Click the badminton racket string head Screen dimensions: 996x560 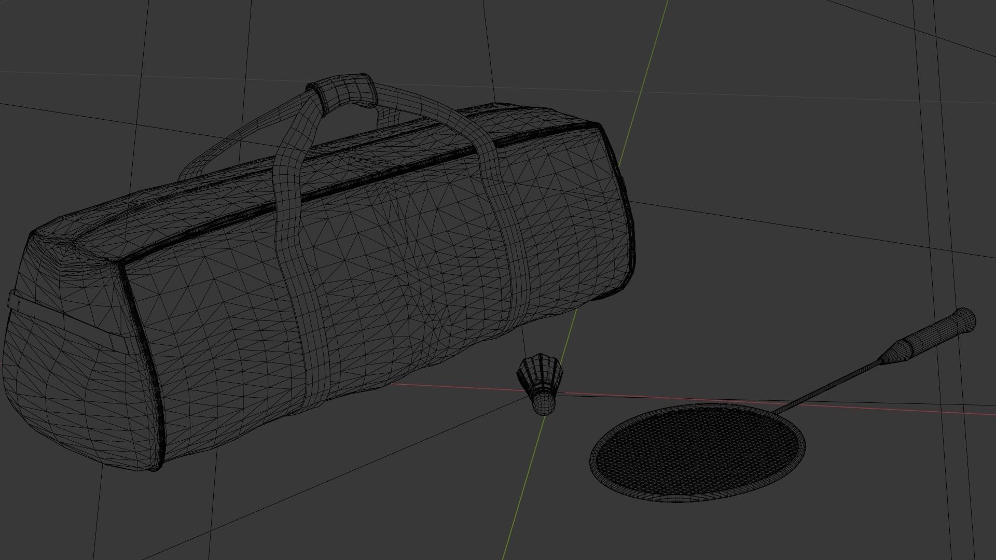698,453
